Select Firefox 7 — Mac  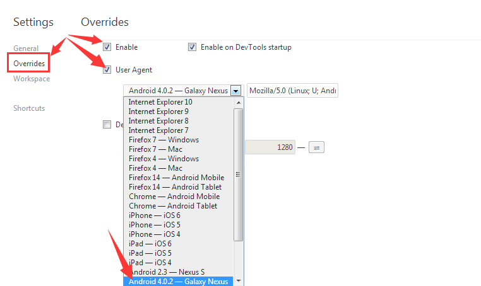tap(178, 149)
